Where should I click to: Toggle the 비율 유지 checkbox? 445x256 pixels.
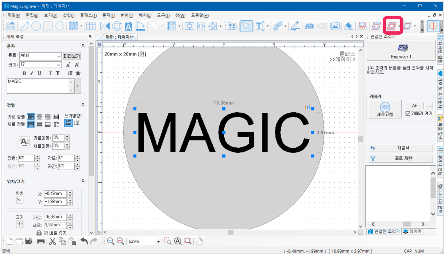coord(46,233)
